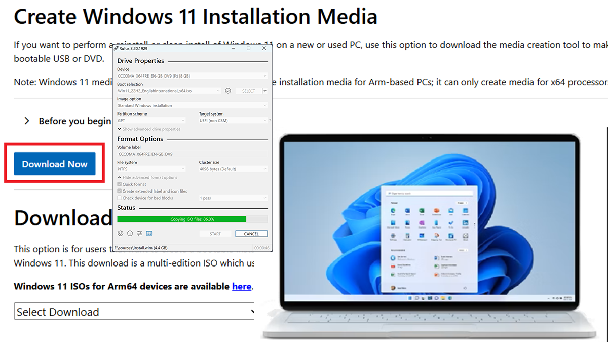The height and width of the screenshot is (342, 608).
Task: Expand Show advanced drive properties
Action: [x=148, y=129]
